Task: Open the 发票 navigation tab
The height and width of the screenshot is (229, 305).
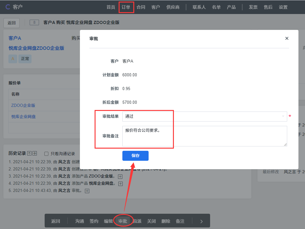Action: tap(253, 7)
